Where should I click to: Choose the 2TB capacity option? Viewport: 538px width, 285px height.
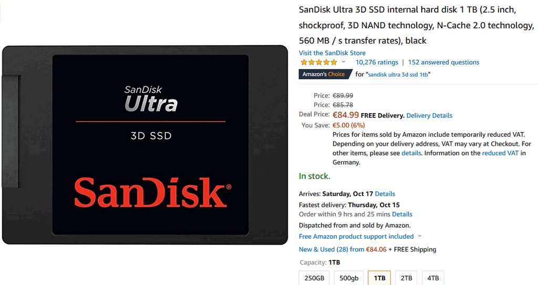[x=406, y=278]
